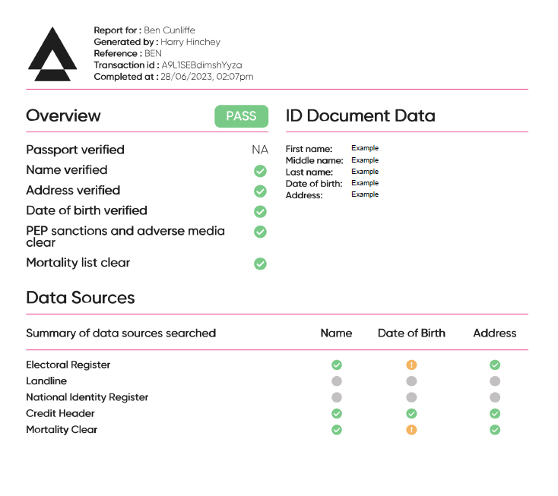The width and height of the screenshot is (558, 496).
Task: Click the Mortality list clear label
Action: [78, 263]
